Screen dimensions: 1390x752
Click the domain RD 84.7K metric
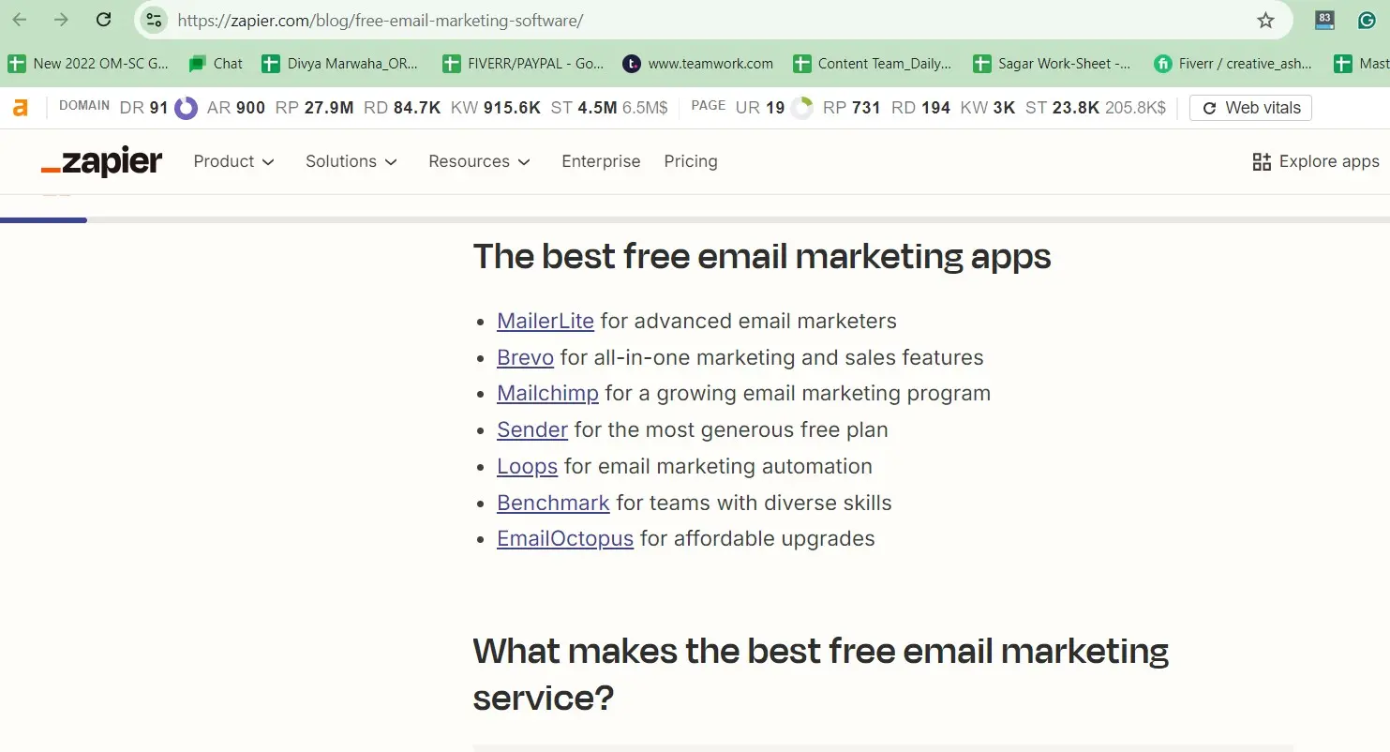click(x=402, y=108)
